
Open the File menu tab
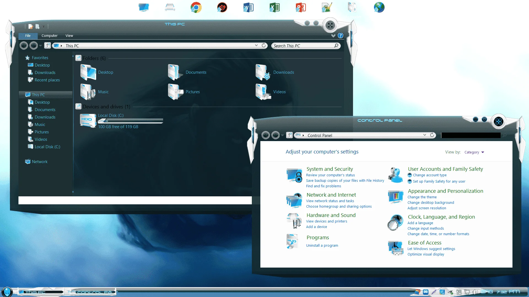click(x=28, y=36)
